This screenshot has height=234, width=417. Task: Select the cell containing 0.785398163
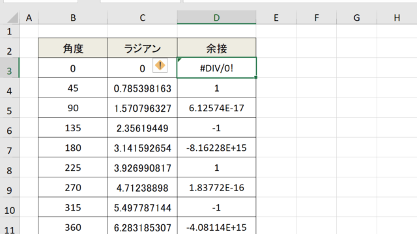tap(143, 88)
